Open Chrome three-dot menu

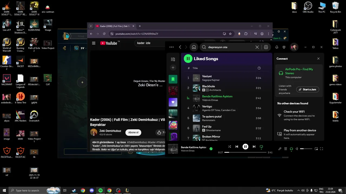(268, 34)
